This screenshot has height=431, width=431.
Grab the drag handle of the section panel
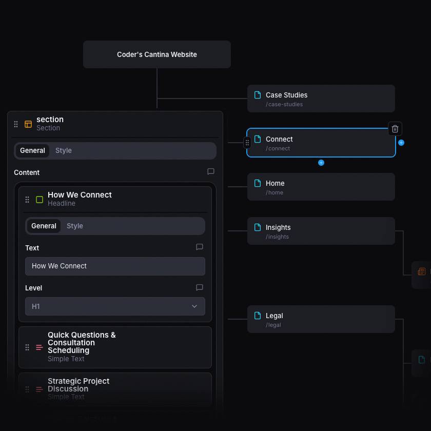pyautogui.click(x=16, y=124)
